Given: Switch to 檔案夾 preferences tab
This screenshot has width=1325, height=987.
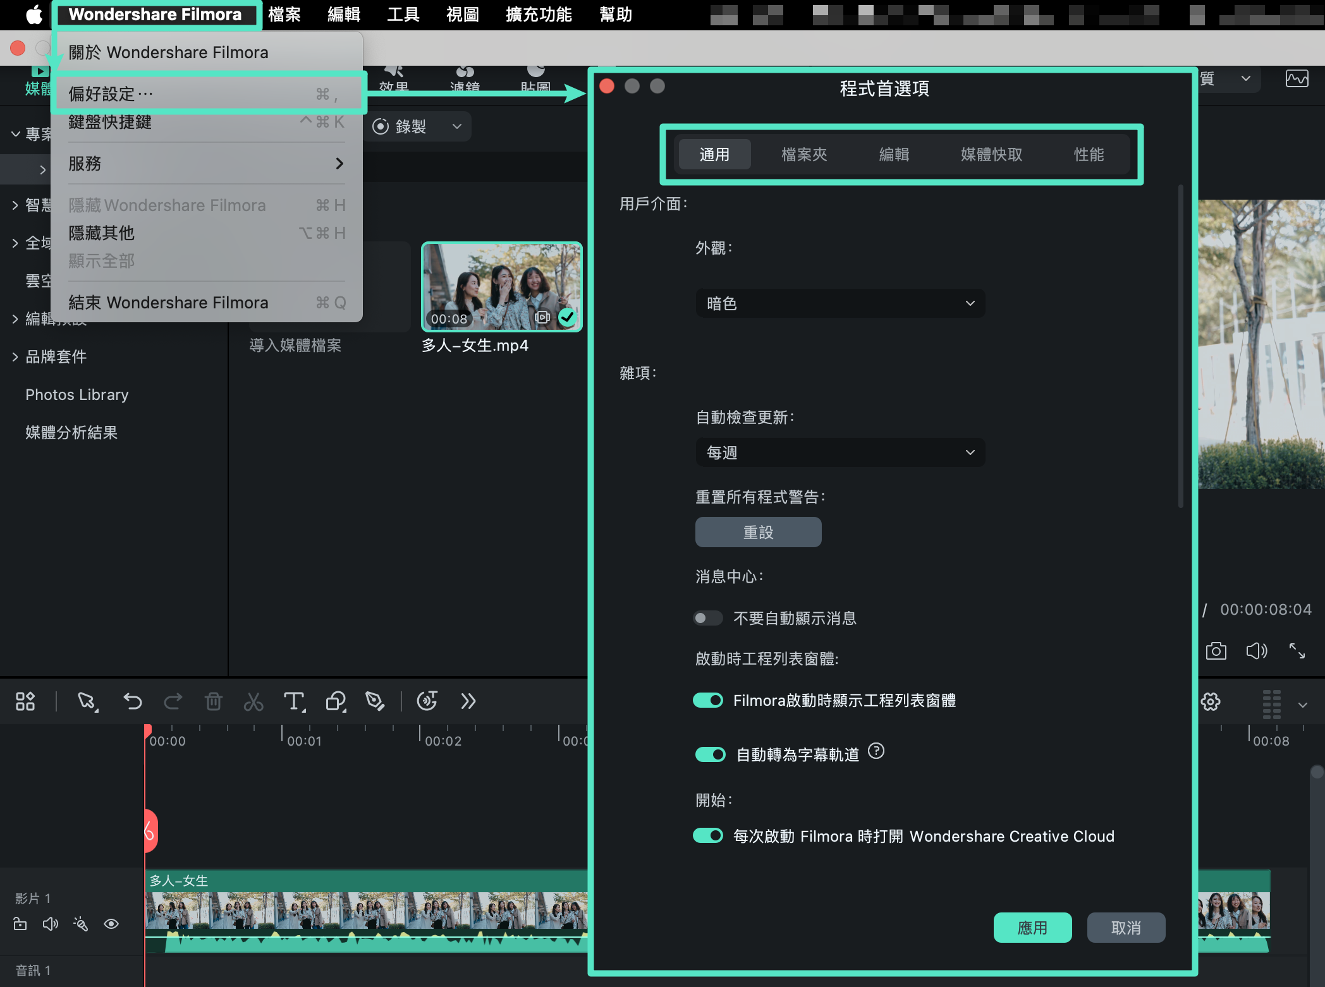Looking at the screenshot, I should (x=804, y=154).
